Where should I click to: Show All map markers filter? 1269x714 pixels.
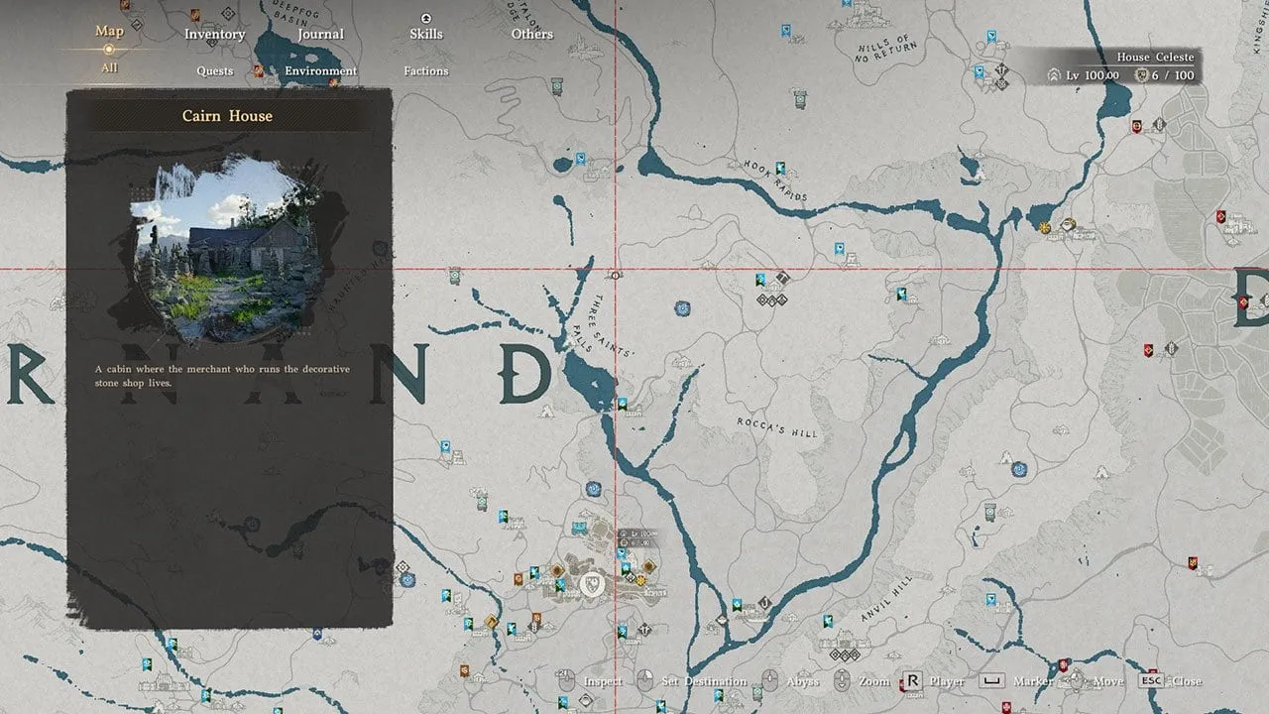pyautogui.click(x=109, y=67)
